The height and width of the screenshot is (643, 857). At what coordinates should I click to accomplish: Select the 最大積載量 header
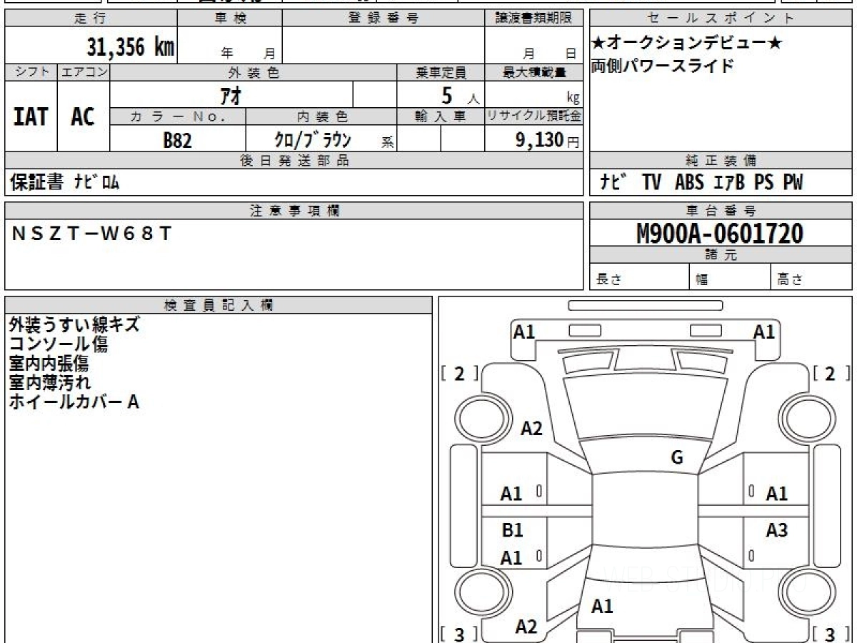(x=533, y=72)
